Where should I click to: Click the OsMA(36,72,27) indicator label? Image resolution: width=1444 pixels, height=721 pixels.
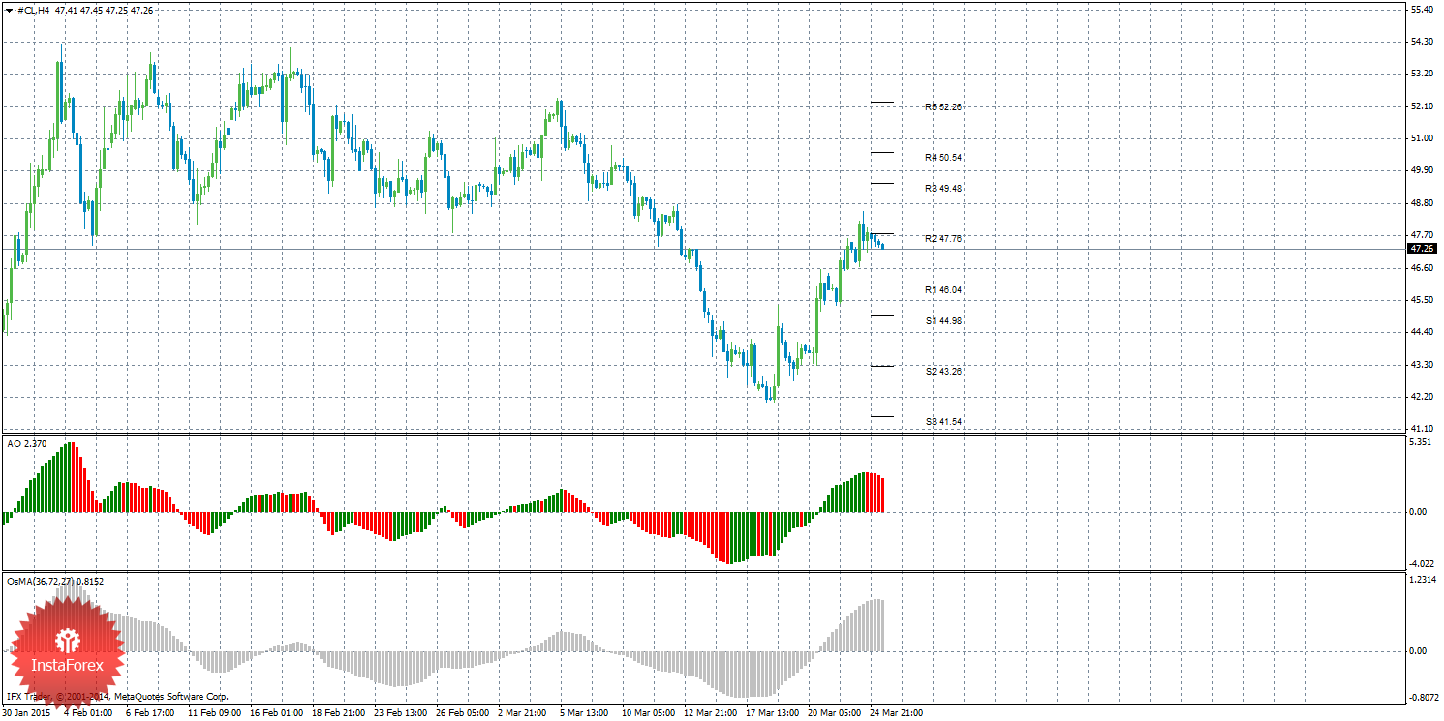54,581
